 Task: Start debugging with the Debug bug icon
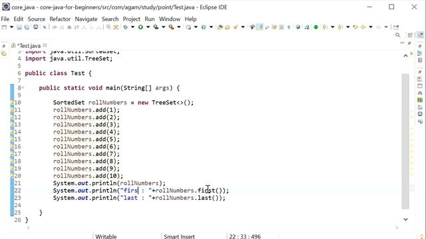125,27
